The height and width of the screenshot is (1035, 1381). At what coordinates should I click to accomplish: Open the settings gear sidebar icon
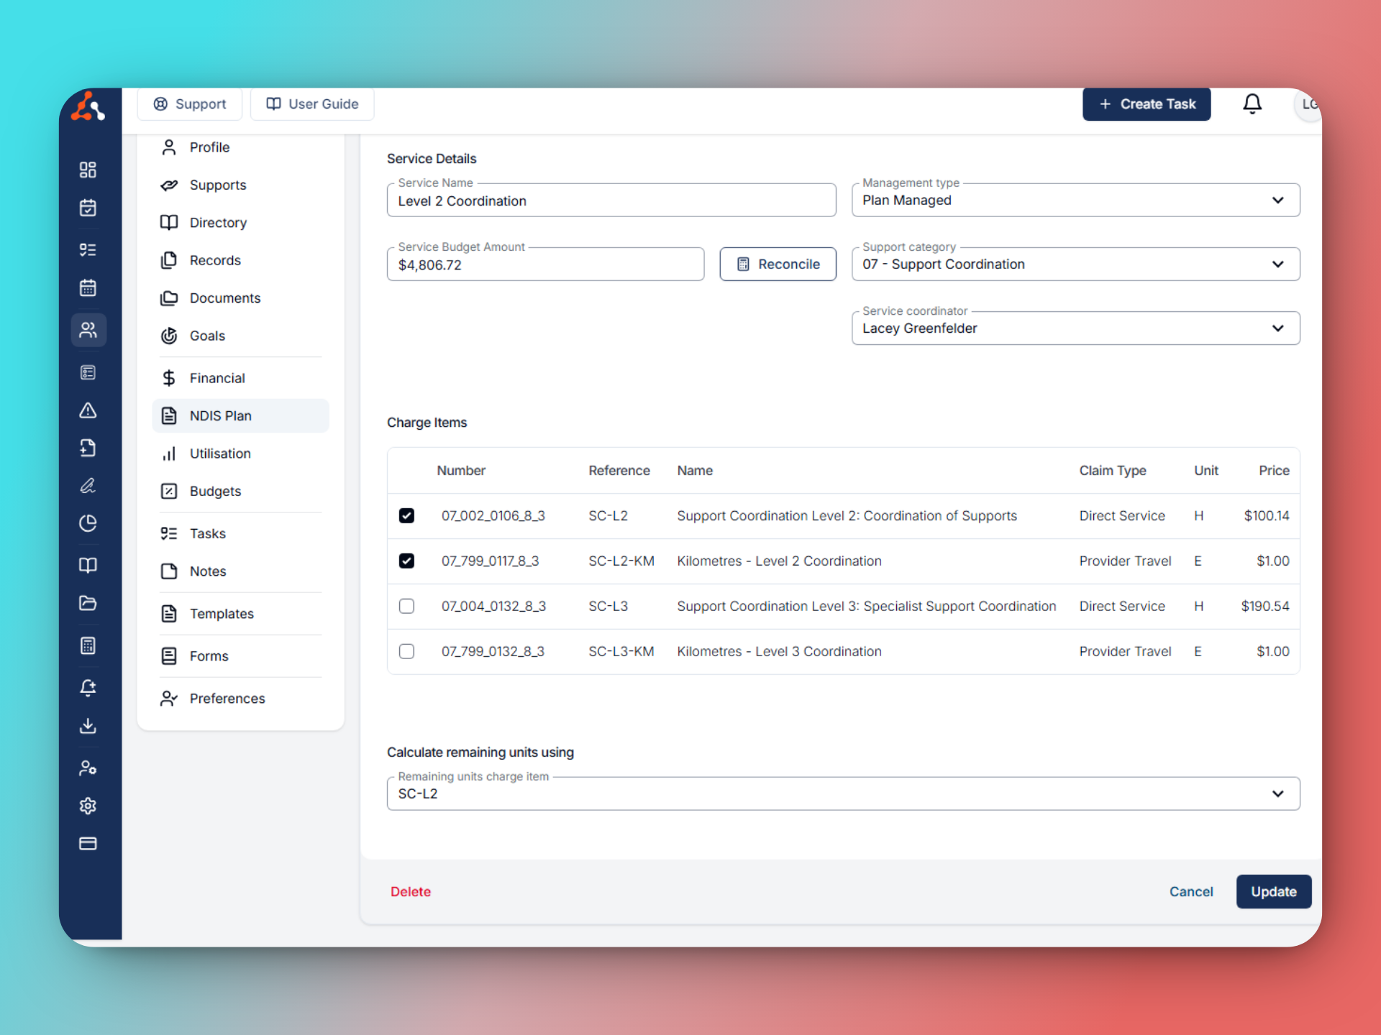pos(88,806)
